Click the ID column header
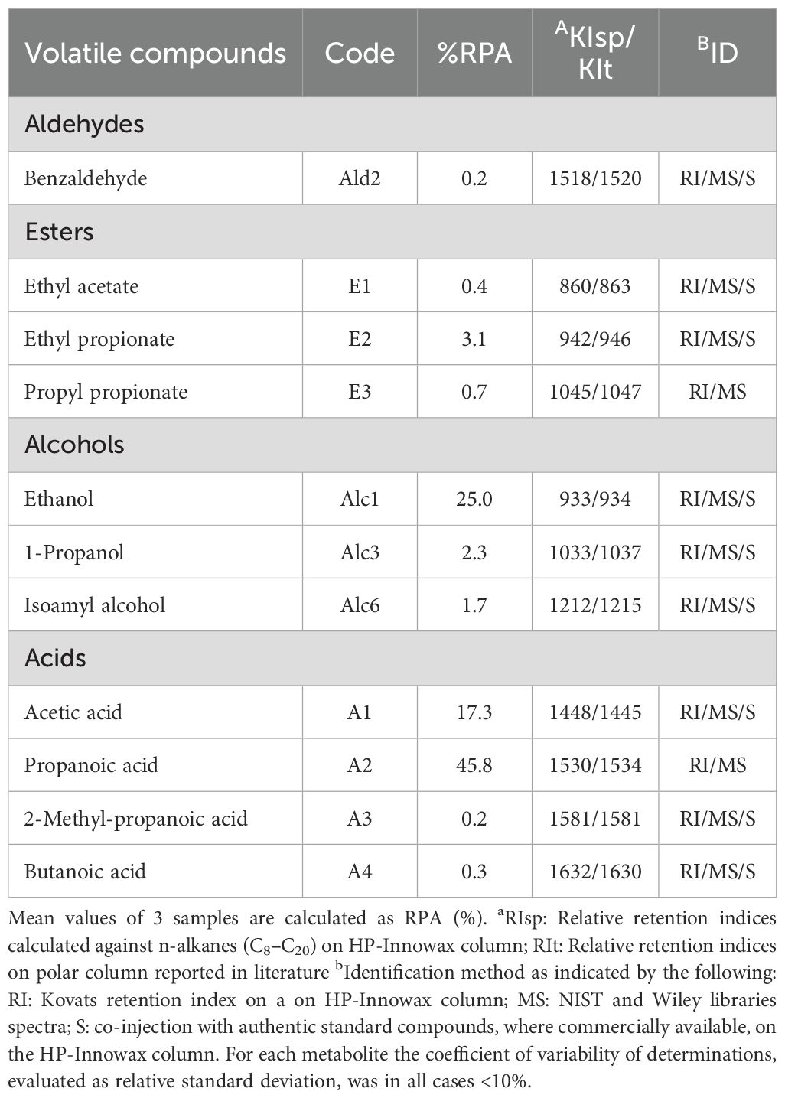This screenshot has height=1098, width=785. click(x=716, y=53)
